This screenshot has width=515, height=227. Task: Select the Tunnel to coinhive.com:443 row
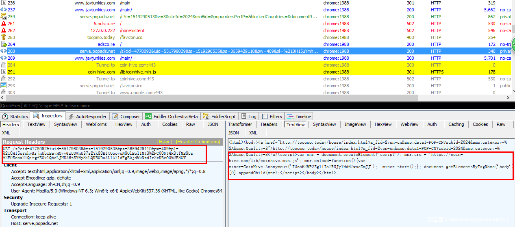255,79
